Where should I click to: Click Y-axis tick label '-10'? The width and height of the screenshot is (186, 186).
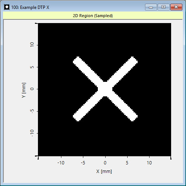click(32, 133)
